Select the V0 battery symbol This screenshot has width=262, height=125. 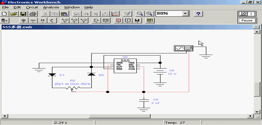click(160, 71)
